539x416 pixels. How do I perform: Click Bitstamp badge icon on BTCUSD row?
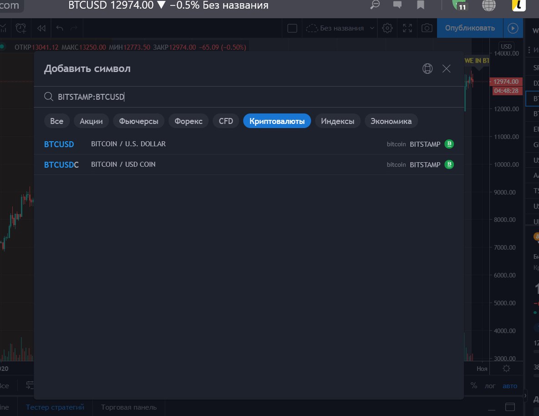[x=449, y=144]
